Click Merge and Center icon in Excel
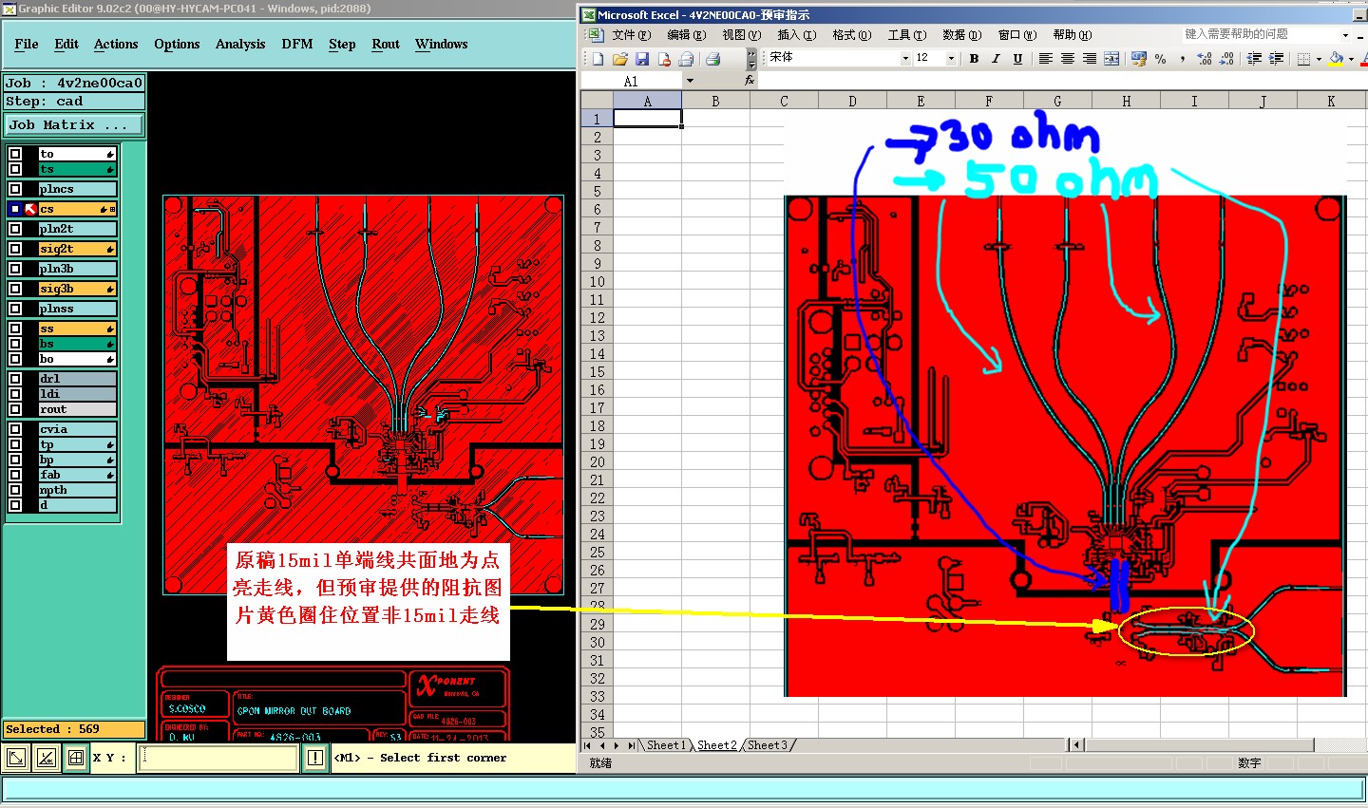 pyautogui.click(x=1111, y=59)
